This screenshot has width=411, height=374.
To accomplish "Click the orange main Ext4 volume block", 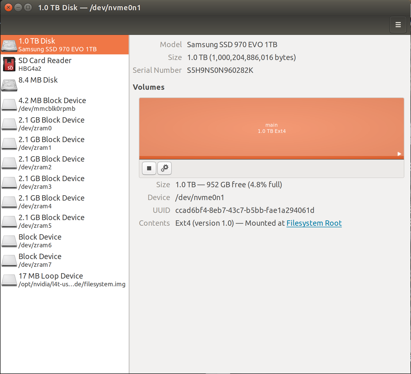I will pos(272,128).
